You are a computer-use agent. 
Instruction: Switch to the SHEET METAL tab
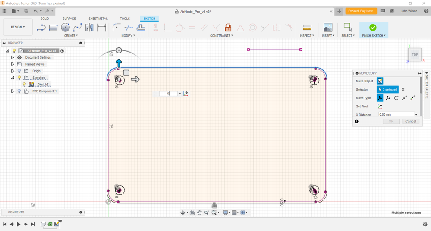coord(98,19)
